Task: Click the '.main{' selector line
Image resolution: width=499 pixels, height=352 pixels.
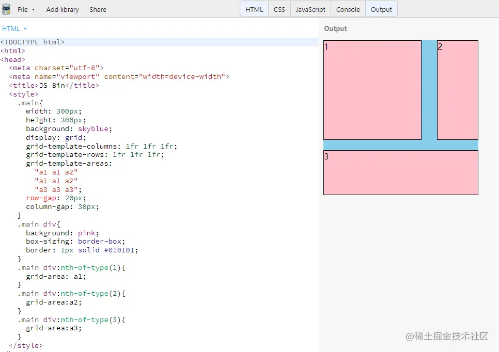Action: click(x=30, y=103)
